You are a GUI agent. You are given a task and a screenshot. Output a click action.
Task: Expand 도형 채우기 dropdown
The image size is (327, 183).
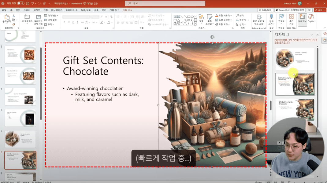(224, 15)
